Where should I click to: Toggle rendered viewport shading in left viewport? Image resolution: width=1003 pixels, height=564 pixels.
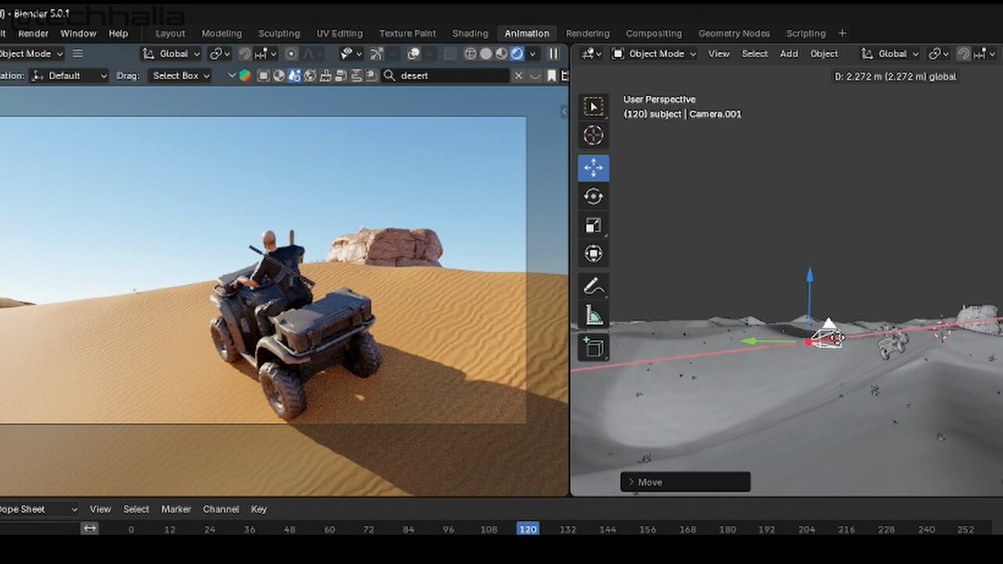pos(517,53)
